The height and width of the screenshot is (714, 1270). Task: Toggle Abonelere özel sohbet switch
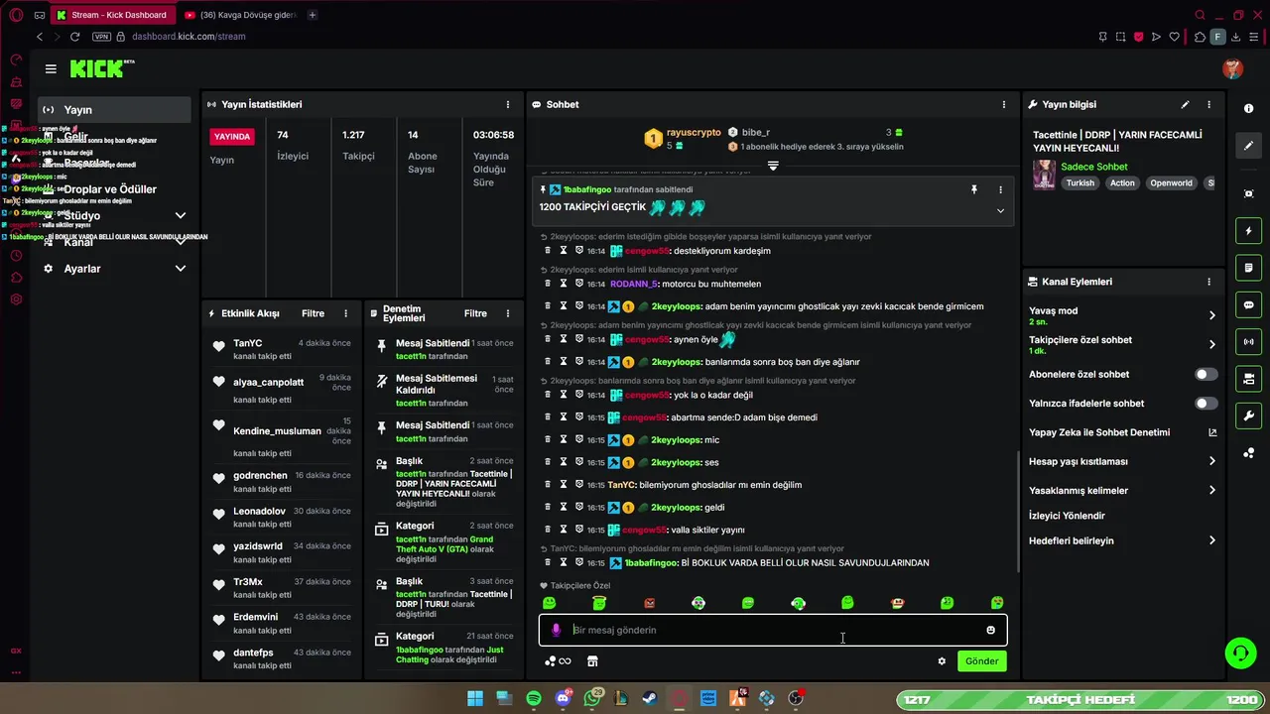[x=1206, y=374]
